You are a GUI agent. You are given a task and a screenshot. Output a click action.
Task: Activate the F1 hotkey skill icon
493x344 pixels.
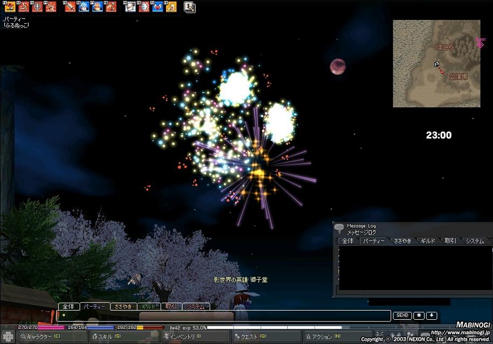point(10,6)
